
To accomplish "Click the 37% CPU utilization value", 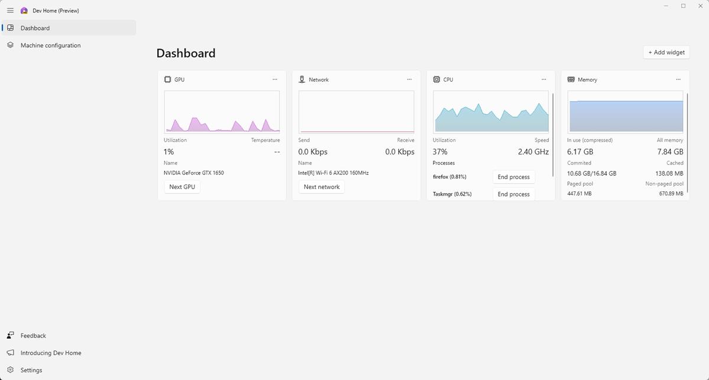I will [x=440, y=152].
